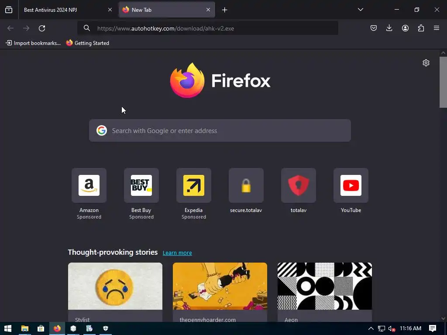Open the Windows Start menu
This screenshot has height=335, width=447.
[8, 328]
